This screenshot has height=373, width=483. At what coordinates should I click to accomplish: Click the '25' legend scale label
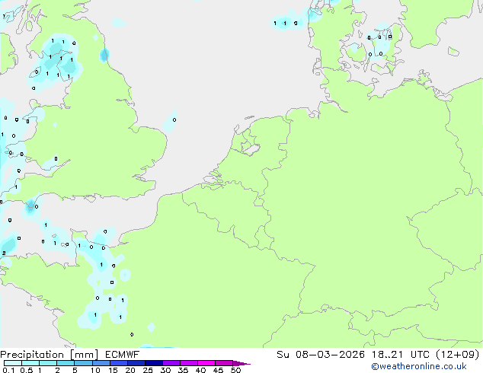[x=148, y=370]
